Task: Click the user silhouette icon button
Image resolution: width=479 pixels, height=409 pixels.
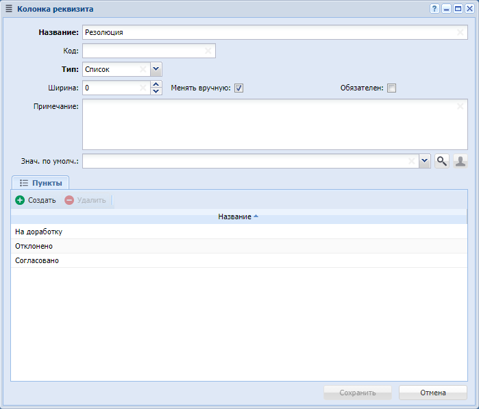Action: click(x=460, y=161)
